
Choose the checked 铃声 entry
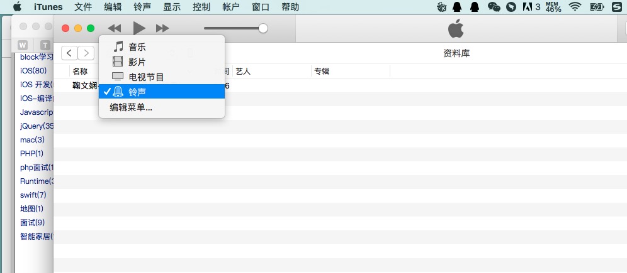pos(162,92)
